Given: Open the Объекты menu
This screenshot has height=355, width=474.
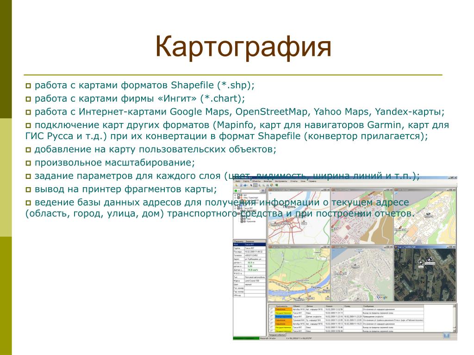Looking at the screenshot, I should point(256,181).
